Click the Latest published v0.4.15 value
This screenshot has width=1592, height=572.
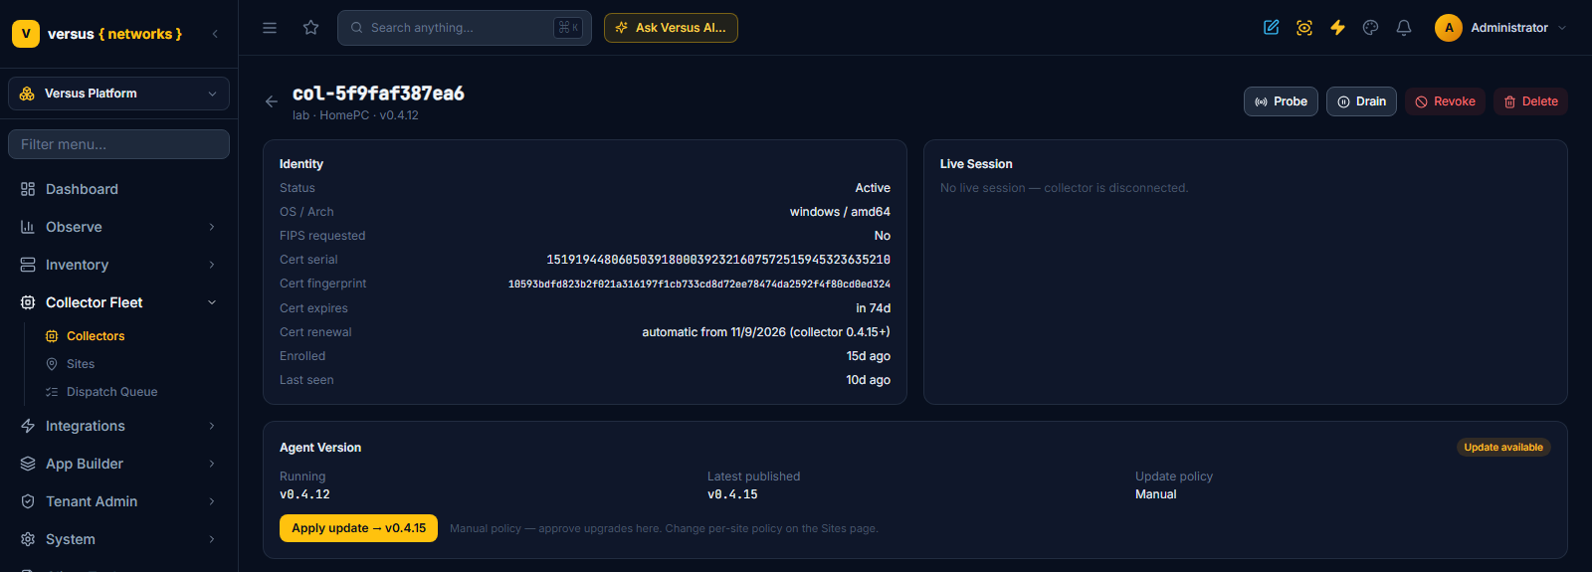[x=732, y=494]
